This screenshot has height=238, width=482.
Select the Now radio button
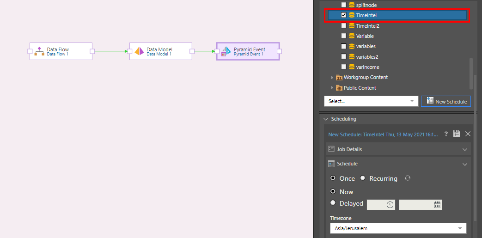(x=333, y=191)
